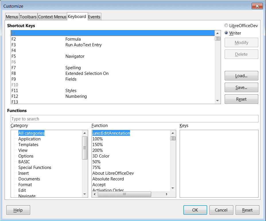Select the Edit category

[22, 190]
